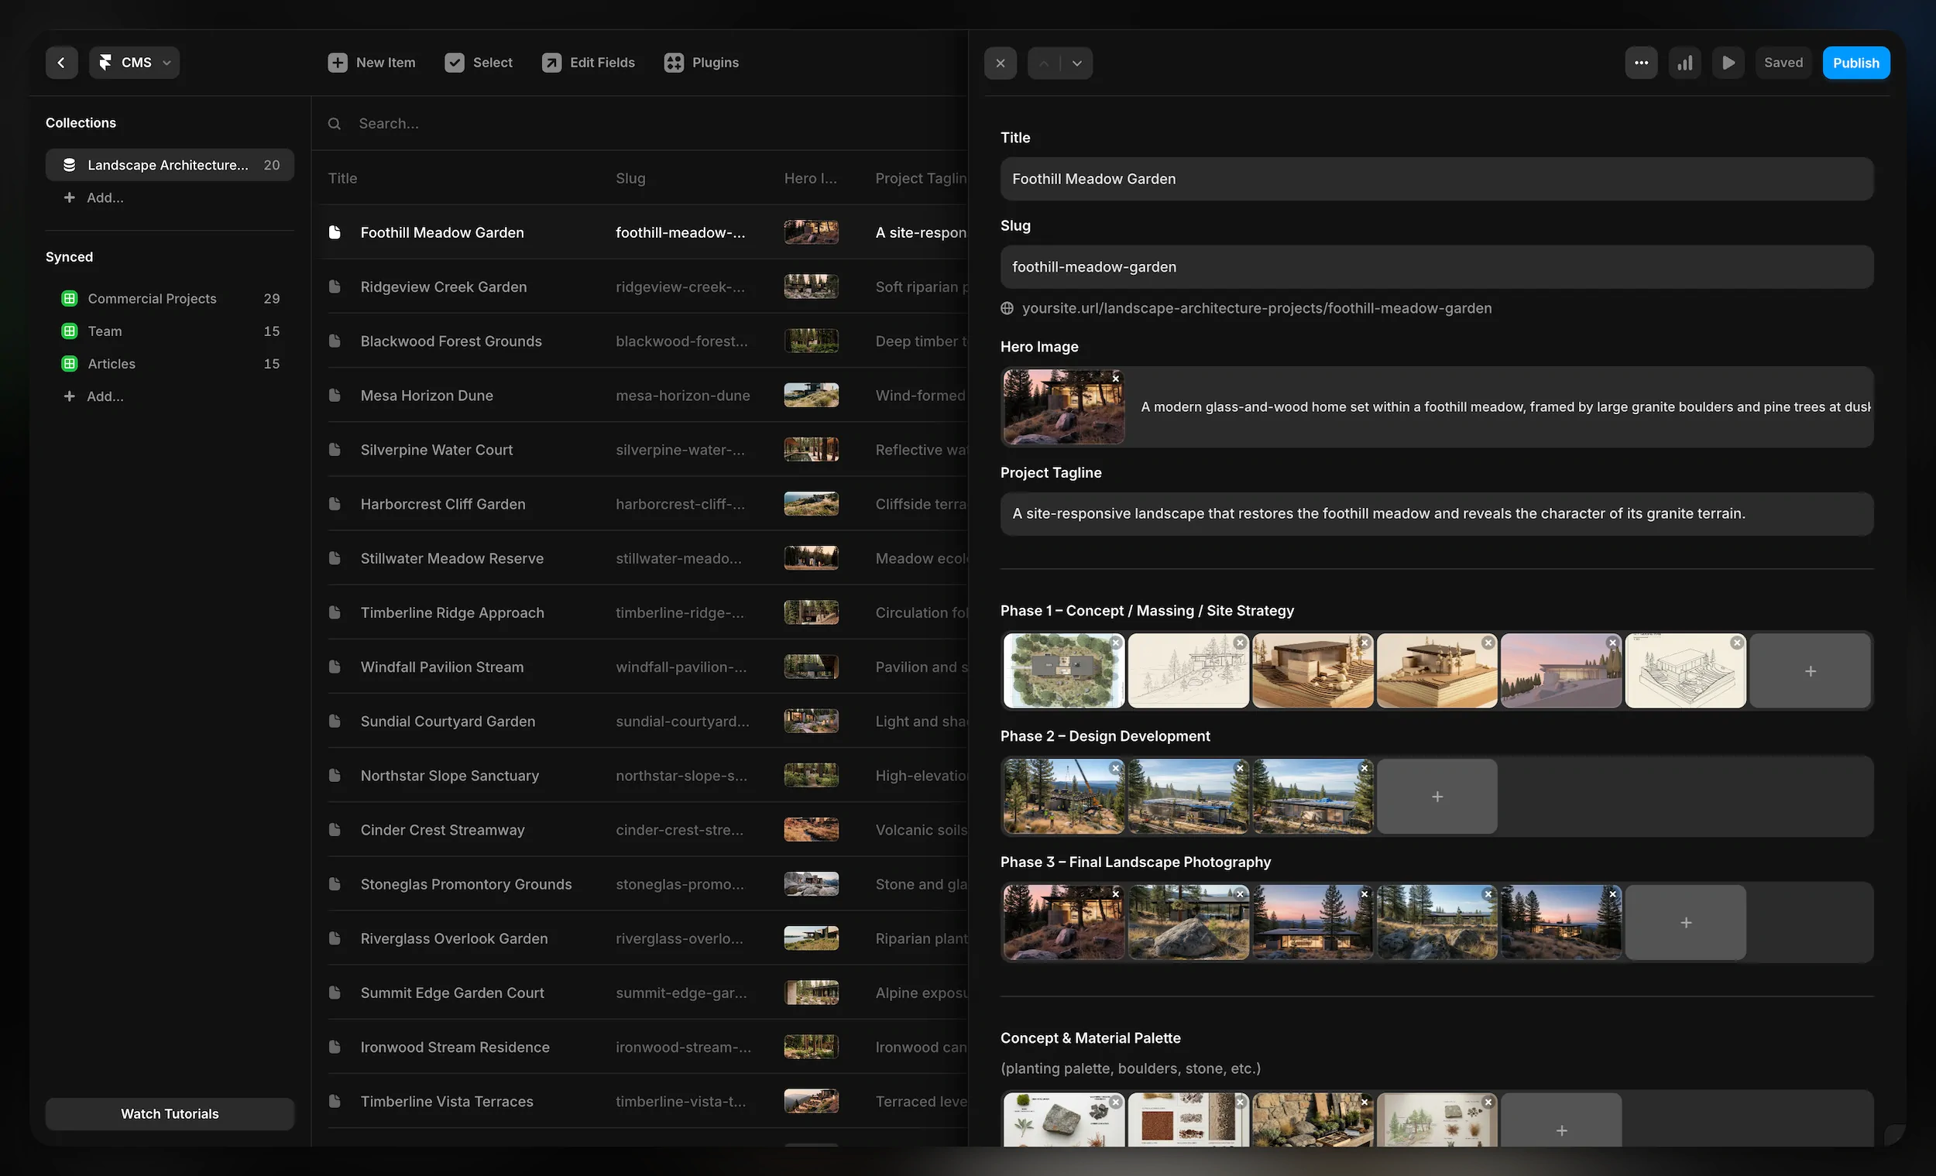Click the search magnifier in the item list
The height and width of the screenshot is (1176, 1936).
pos(335,123)
